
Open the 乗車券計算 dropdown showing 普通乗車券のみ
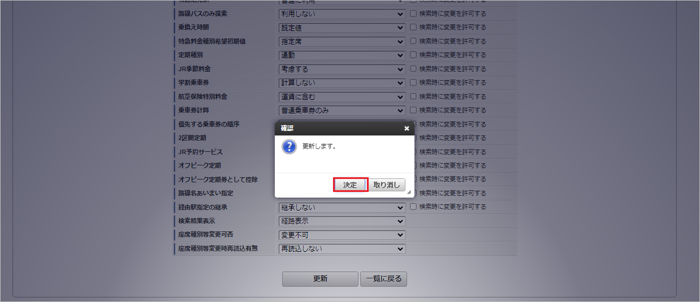coord(342,111)
